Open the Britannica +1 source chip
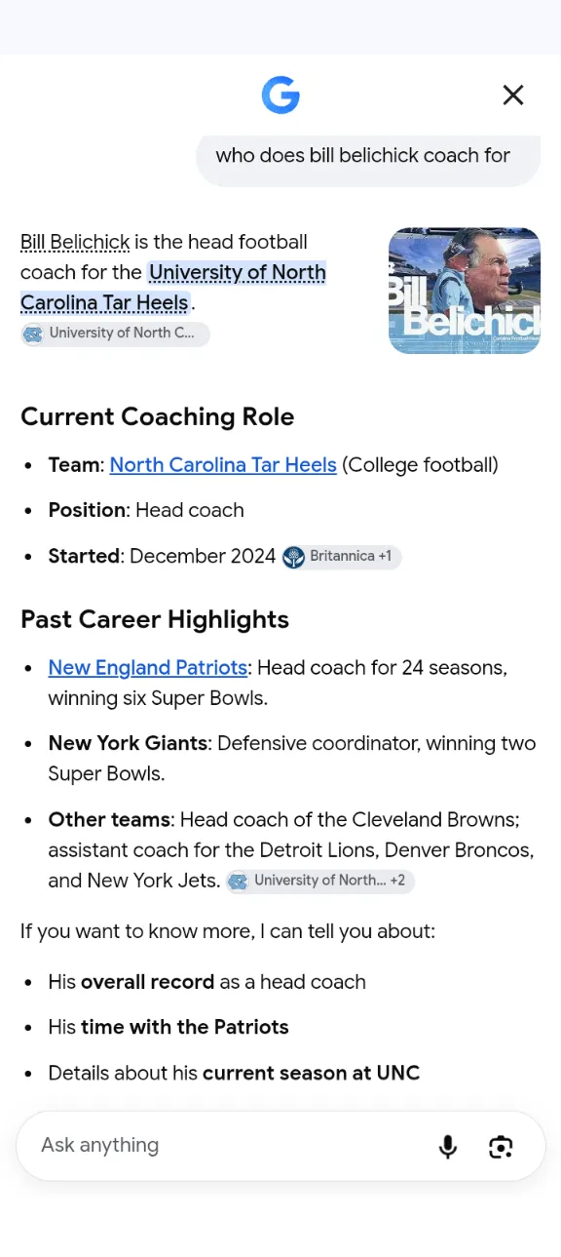 (341, 557)
